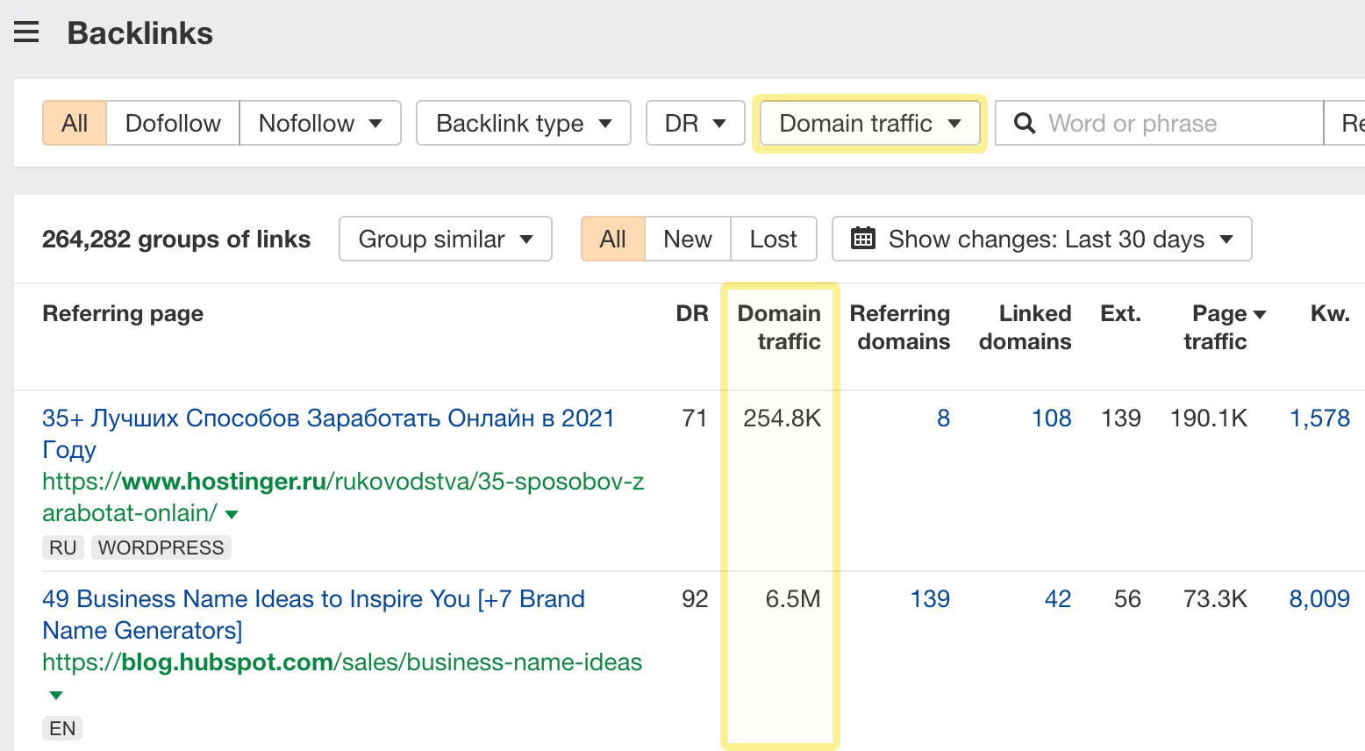Open the Nofollow dropdown
Screen dimensions: 1365x751
(x=319, y=124)
